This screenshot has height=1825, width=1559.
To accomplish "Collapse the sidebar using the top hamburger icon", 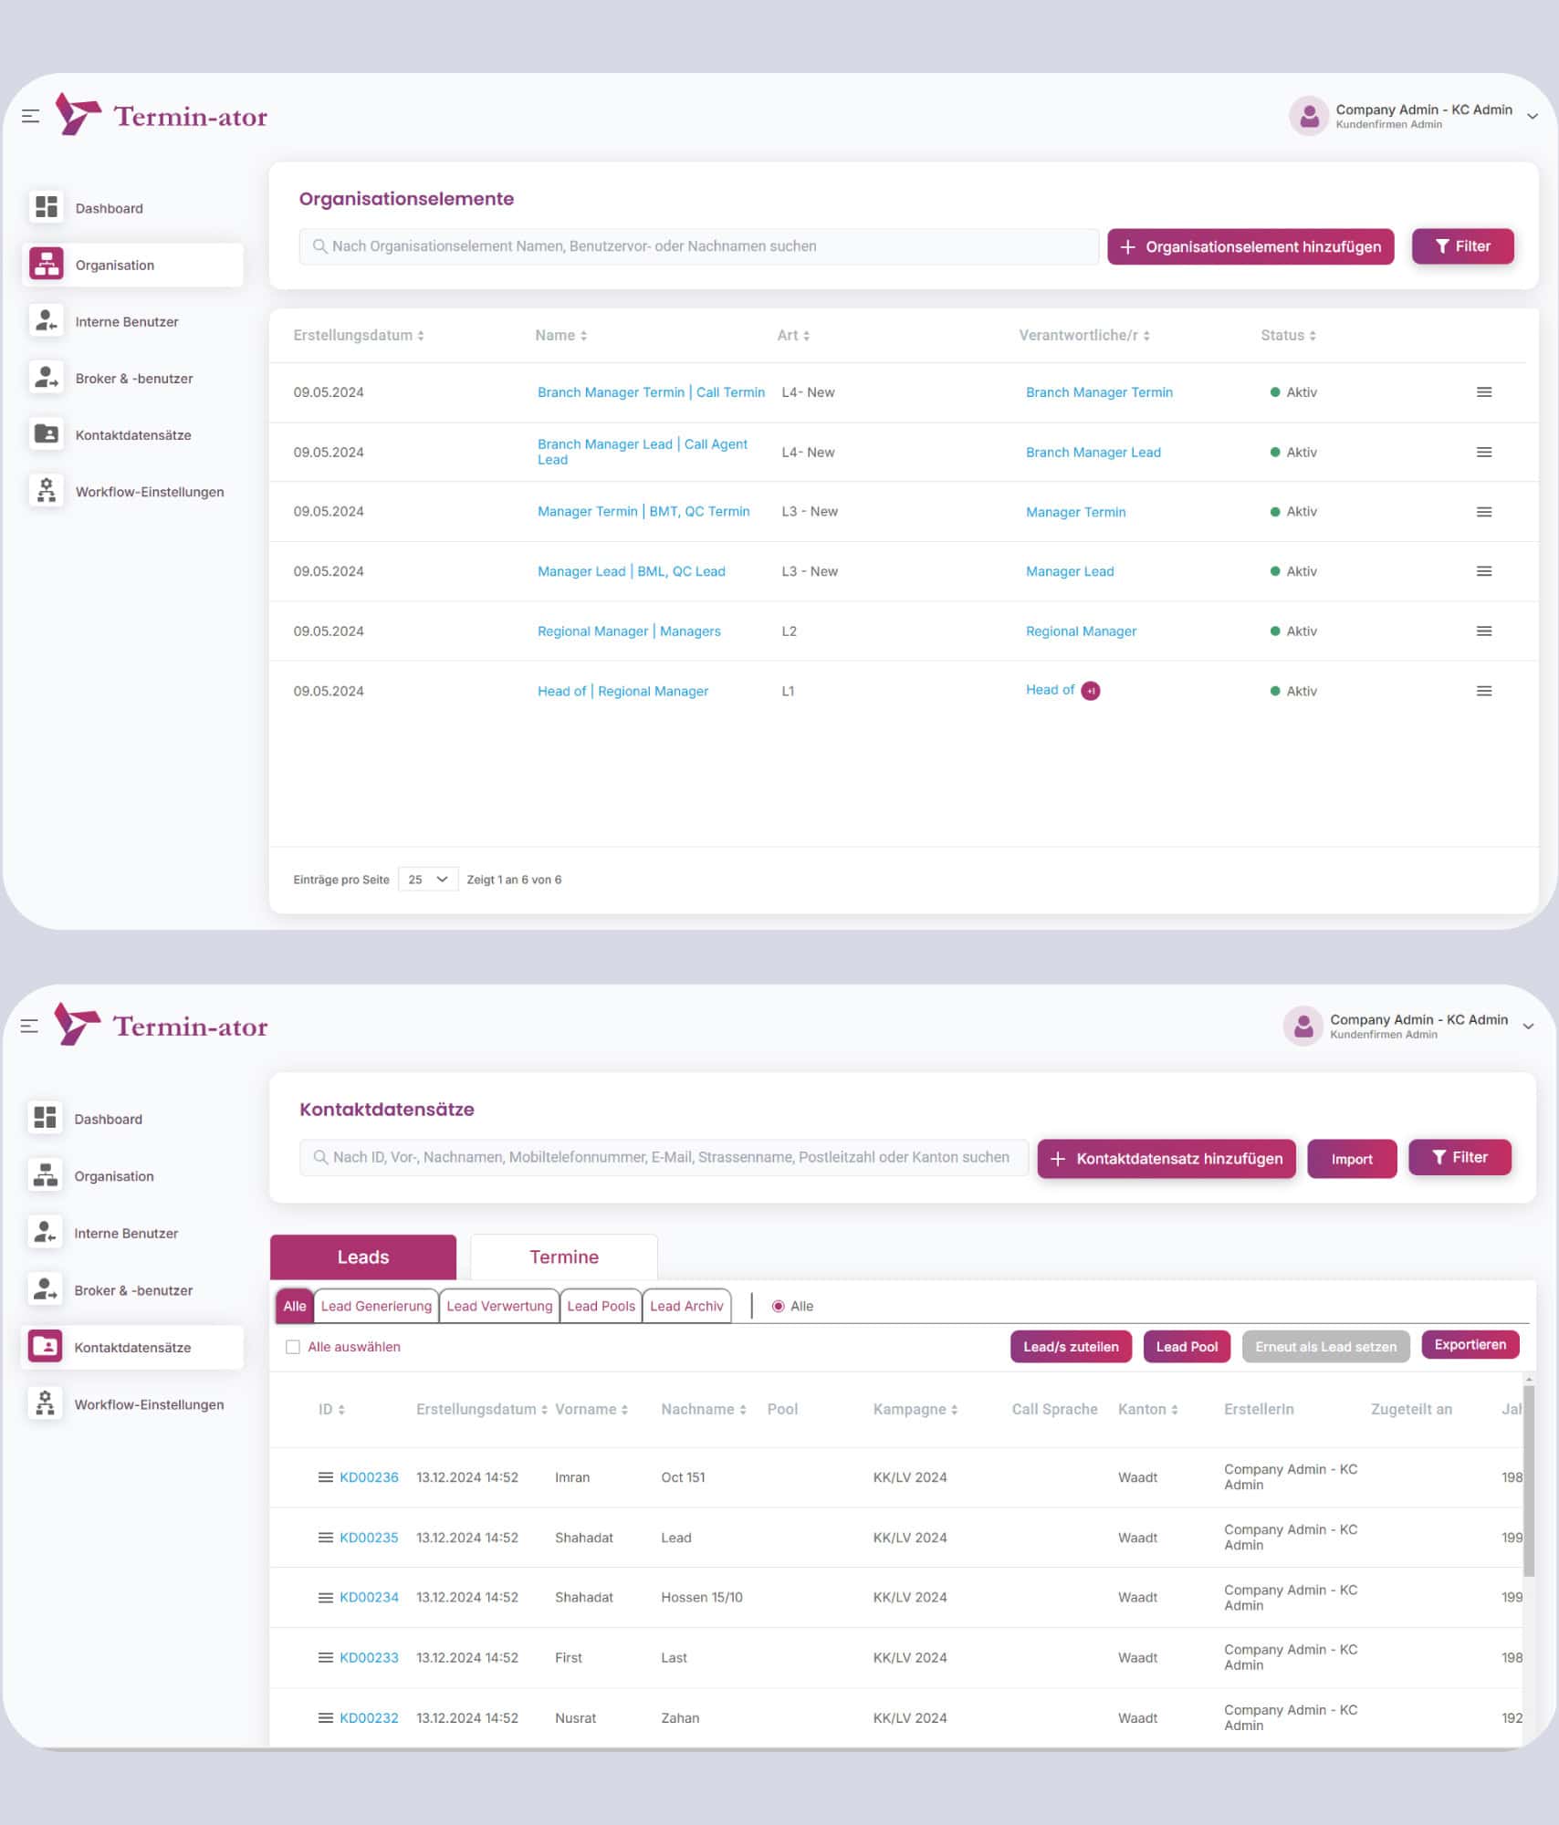I will (30, 116).
